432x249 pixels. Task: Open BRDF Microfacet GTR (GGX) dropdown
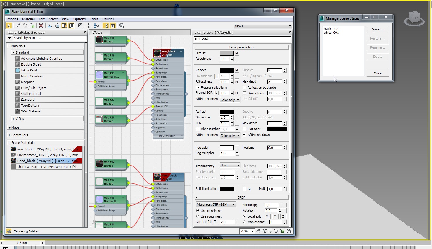pos(216,204)
